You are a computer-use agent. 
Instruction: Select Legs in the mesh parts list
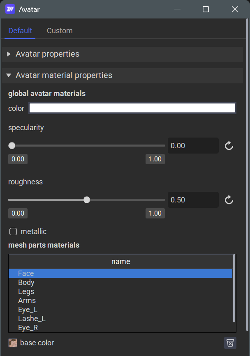(26, 291)
